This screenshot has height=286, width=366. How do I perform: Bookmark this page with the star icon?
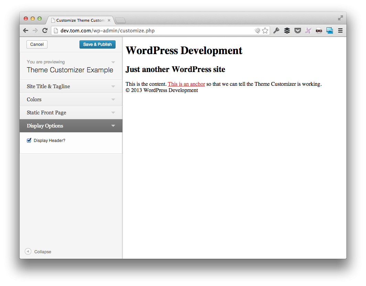265,31
